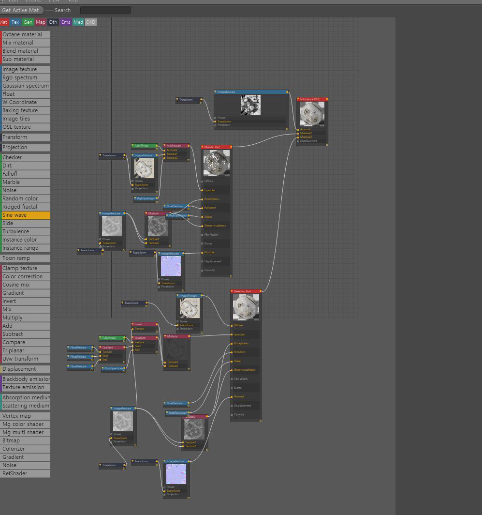This screenshot has width=482, height=515.
Task: Click Film Width port on Metallic Part node
Action: (202, 234)
